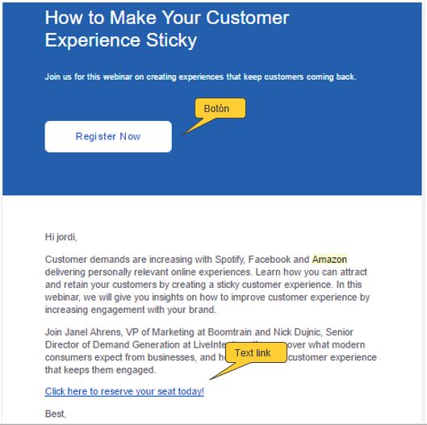Viewport: 427px width, 425px height.
Task: Select the yellow Text link callout label
Action: coord(256,352)
